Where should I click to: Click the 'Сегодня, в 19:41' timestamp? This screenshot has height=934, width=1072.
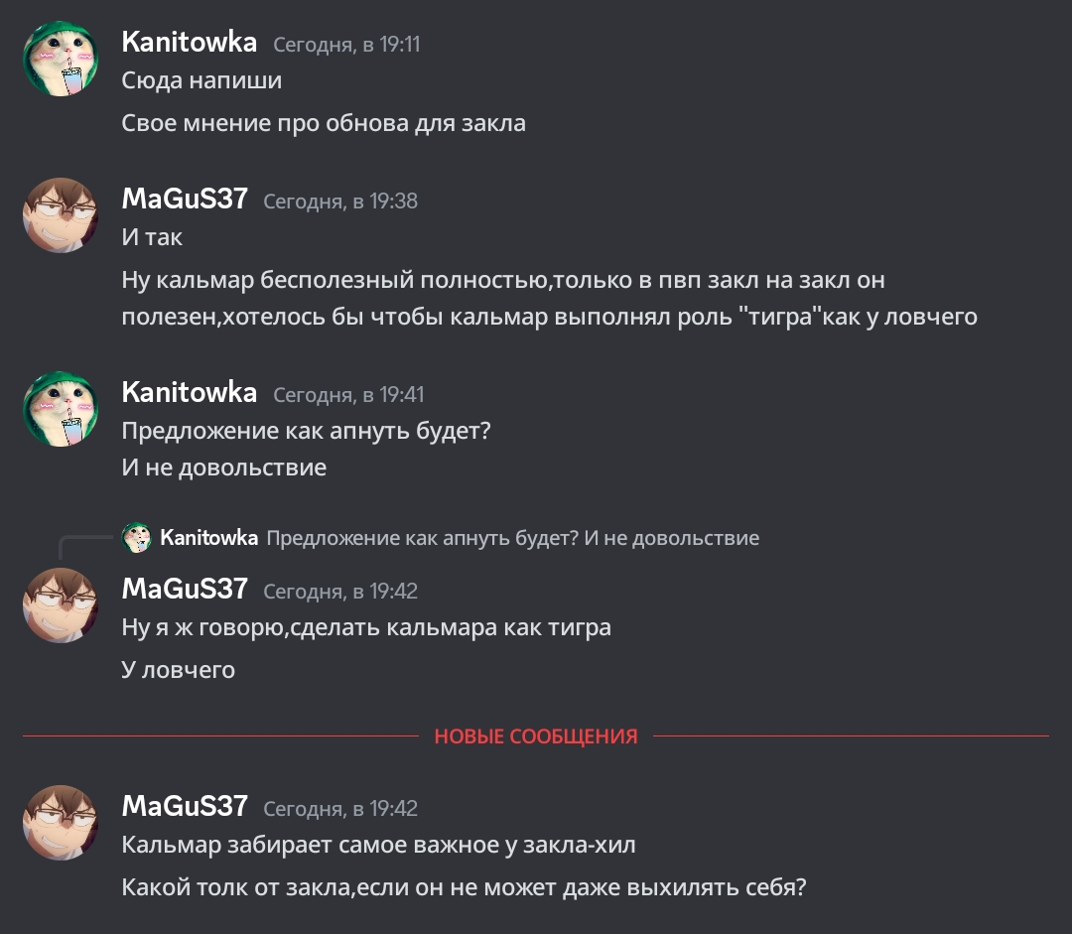pos(348,394)
